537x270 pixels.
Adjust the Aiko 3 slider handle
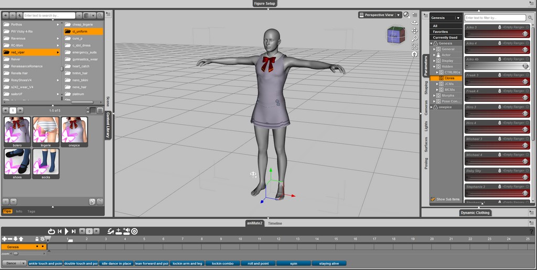tap(525, 34)
